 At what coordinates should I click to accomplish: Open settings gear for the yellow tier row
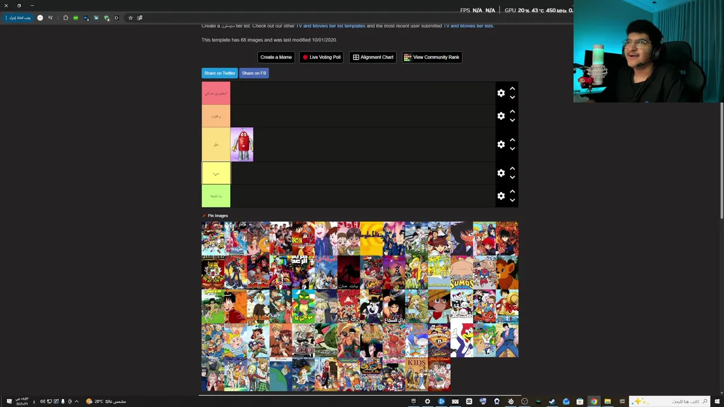coord(501,173)
